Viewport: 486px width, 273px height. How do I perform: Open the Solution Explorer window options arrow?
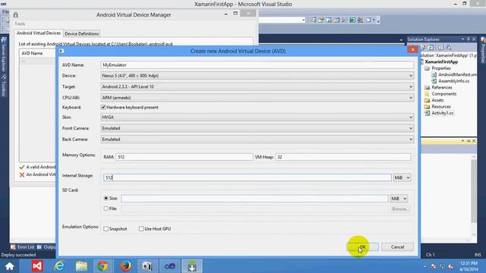pyautogui.click(x=462, y=39)
